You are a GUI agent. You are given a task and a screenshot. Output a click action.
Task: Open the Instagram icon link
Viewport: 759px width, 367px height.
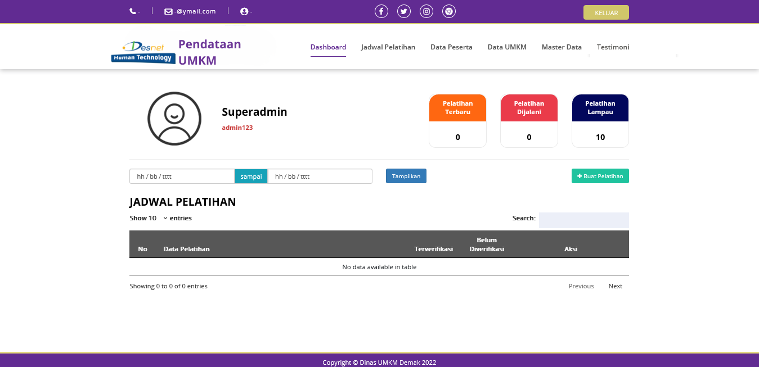tap(426, 11)
